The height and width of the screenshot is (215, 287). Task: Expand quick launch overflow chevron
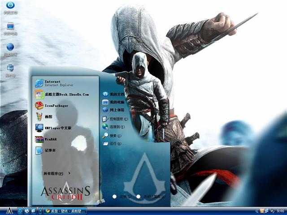40,211
